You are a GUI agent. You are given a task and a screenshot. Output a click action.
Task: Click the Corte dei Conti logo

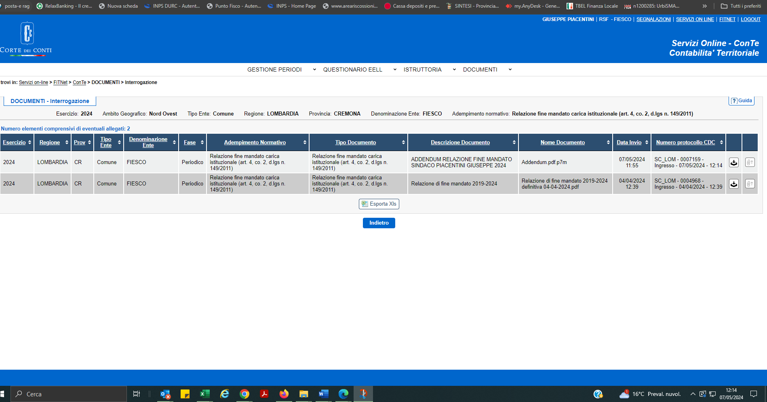[27, 39]
